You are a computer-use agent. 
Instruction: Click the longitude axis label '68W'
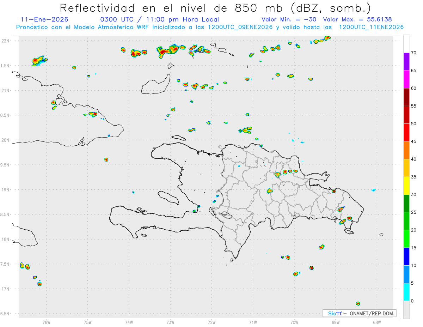377,322
